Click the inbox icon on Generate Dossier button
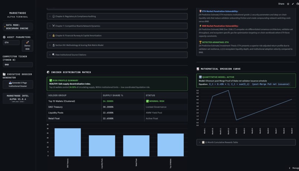 pyautogui.click(x=10, y=83)
